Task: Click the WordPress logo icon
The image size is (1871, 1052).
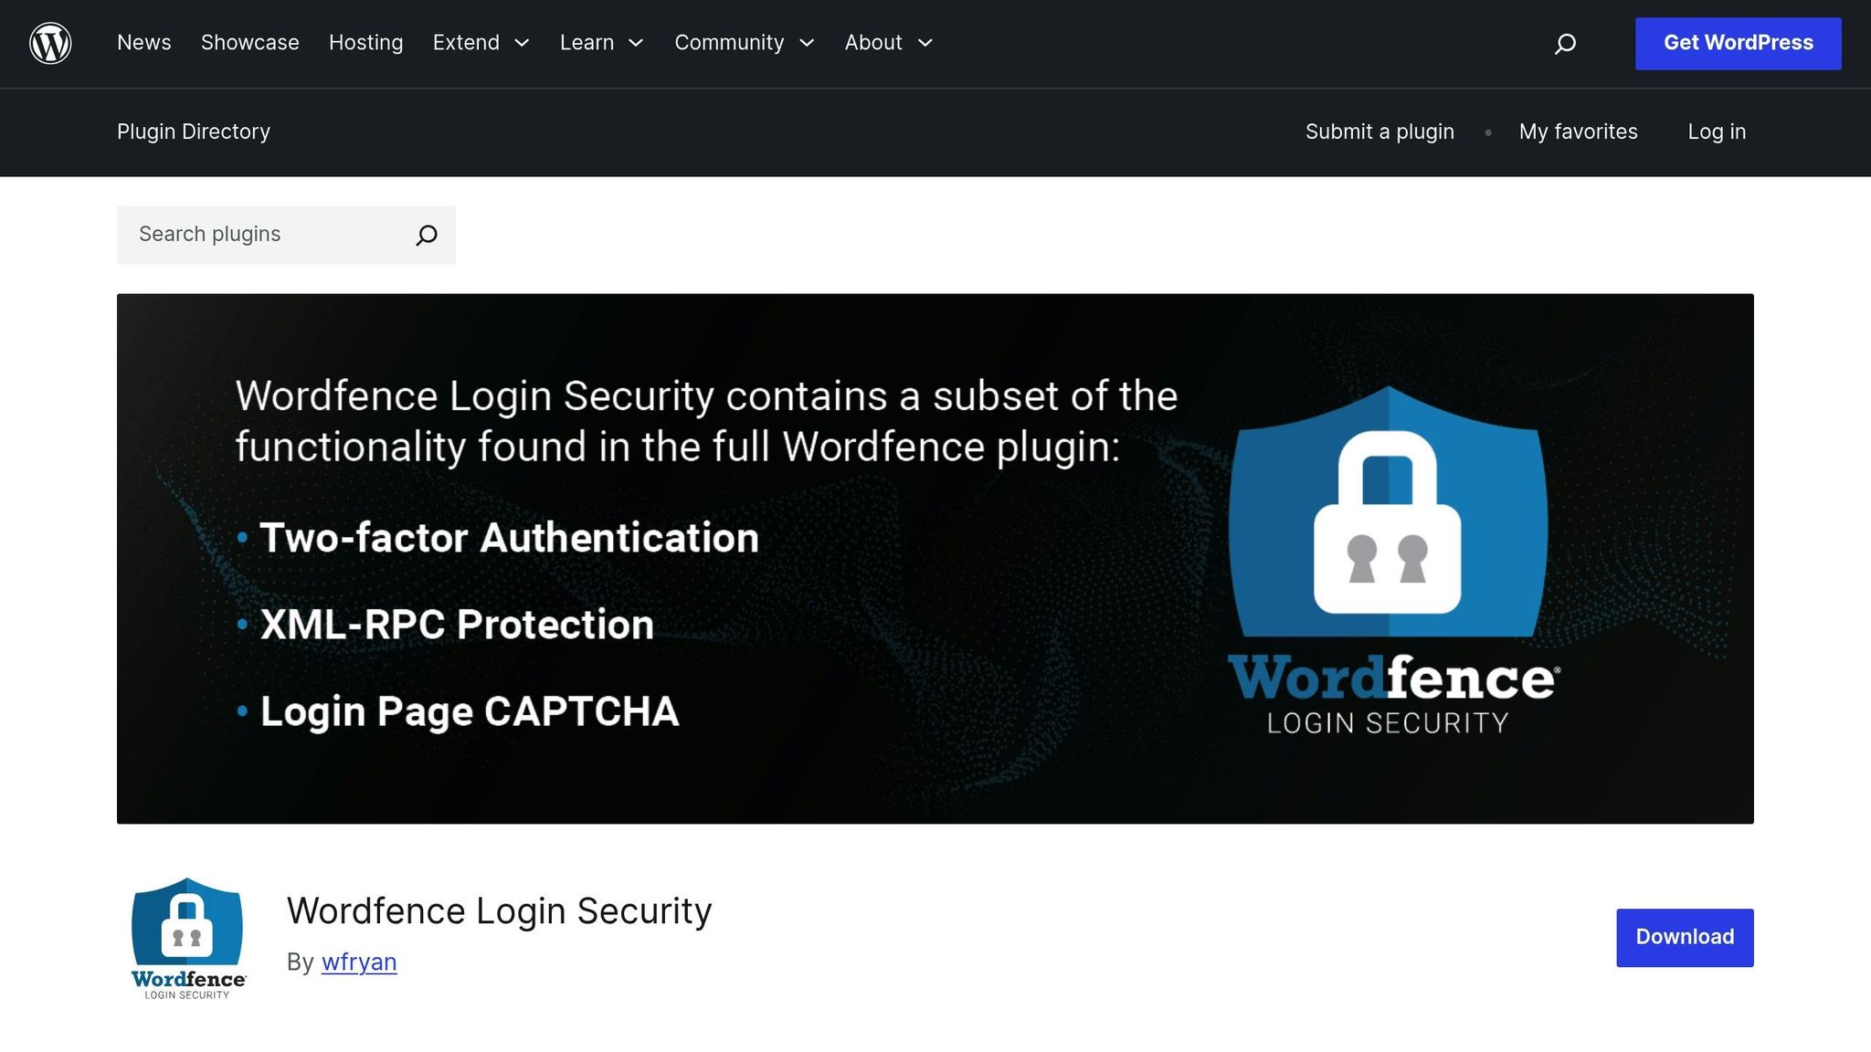Action: 50,43
